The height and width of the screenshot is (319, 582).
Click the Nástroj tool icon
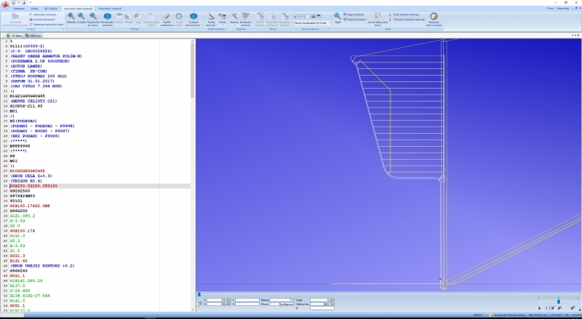(x=234, y=17)
